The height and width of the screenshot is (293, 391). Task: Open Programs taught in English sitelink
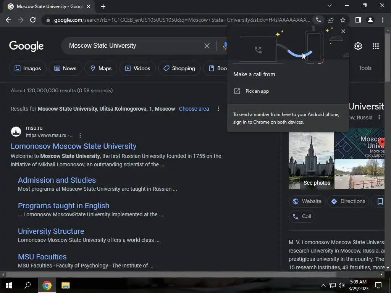tap(64, 206)
